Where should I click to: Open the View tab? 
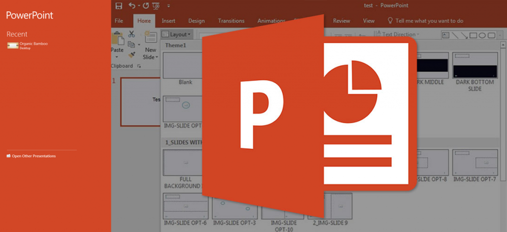(x=368, y=21)
